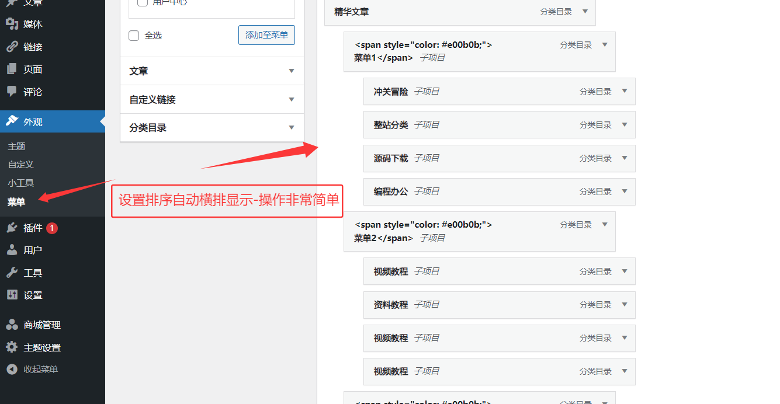Click the 工具 wrench icon
Screen dimensions: 780x404
(x=12, y=273)
